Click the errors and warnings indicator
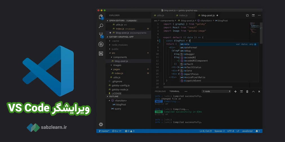Viewport: 285px width, 142px height. coord(130,131)
